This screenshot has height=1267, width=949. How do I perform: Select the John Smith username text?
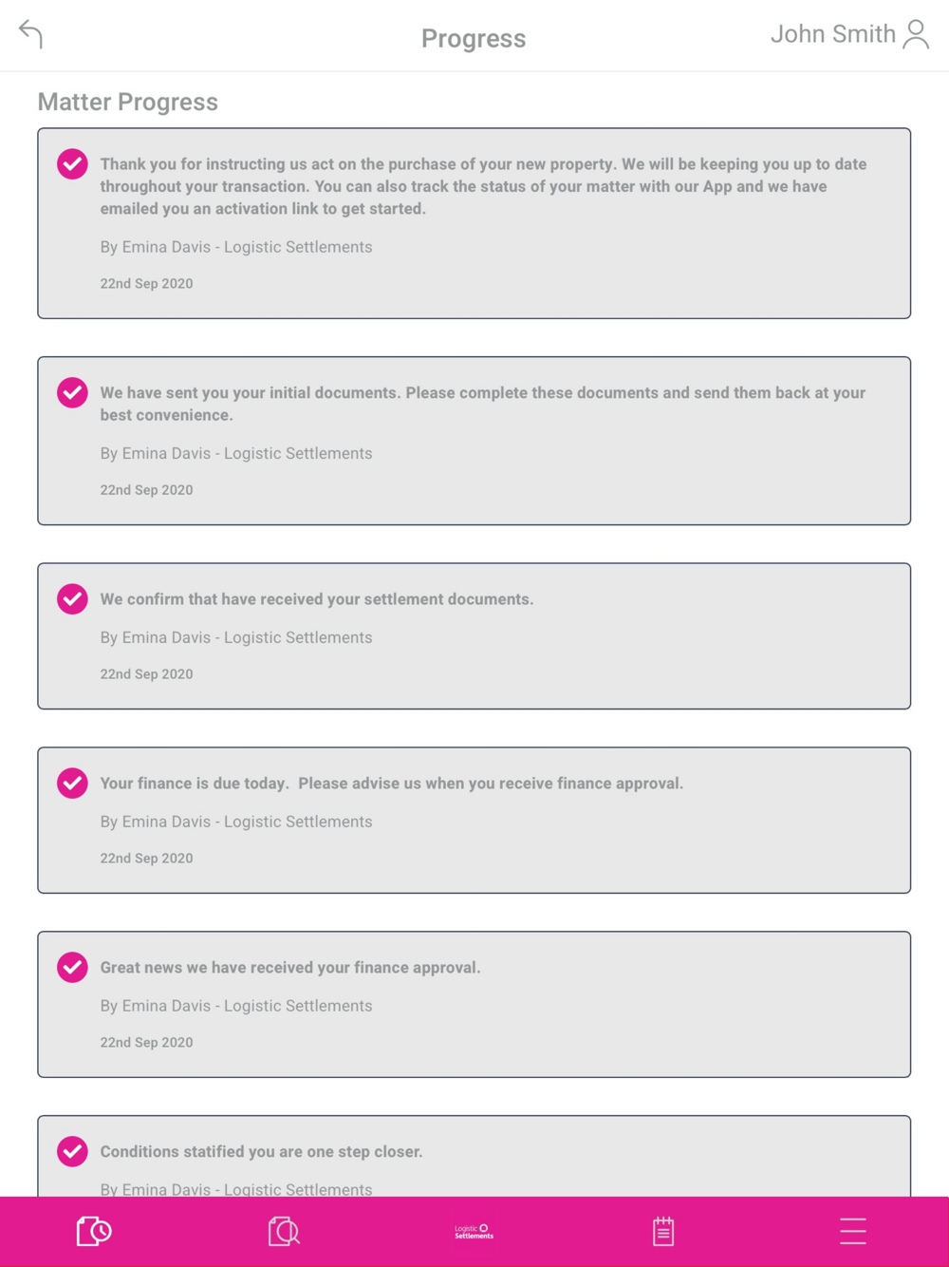(832, 34)
